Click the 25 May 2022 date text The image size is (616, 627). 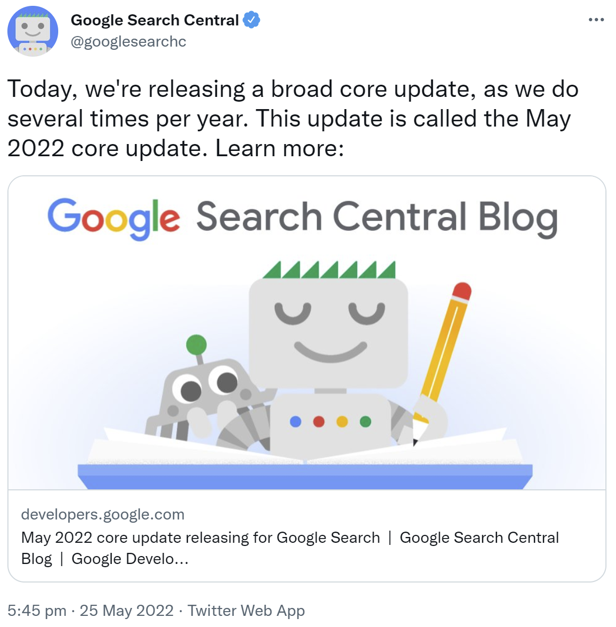pos(125,611)
